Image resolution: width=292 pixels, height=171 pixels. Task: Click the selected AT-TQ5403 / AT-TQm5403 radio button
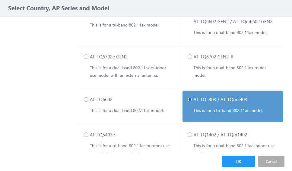pos(190,100)
